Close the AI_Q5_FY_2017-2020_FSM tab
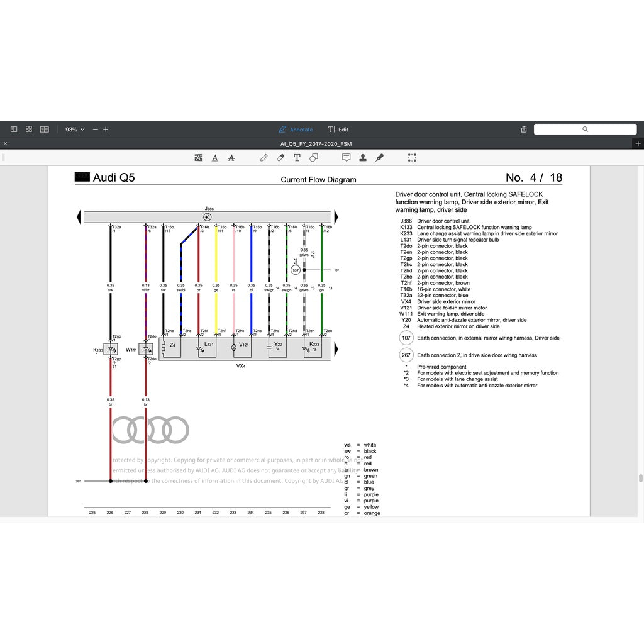This screenshot has height=644, width=644. pos(6,144)
